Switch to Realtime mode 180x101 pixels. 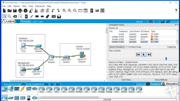click(153, 84)
